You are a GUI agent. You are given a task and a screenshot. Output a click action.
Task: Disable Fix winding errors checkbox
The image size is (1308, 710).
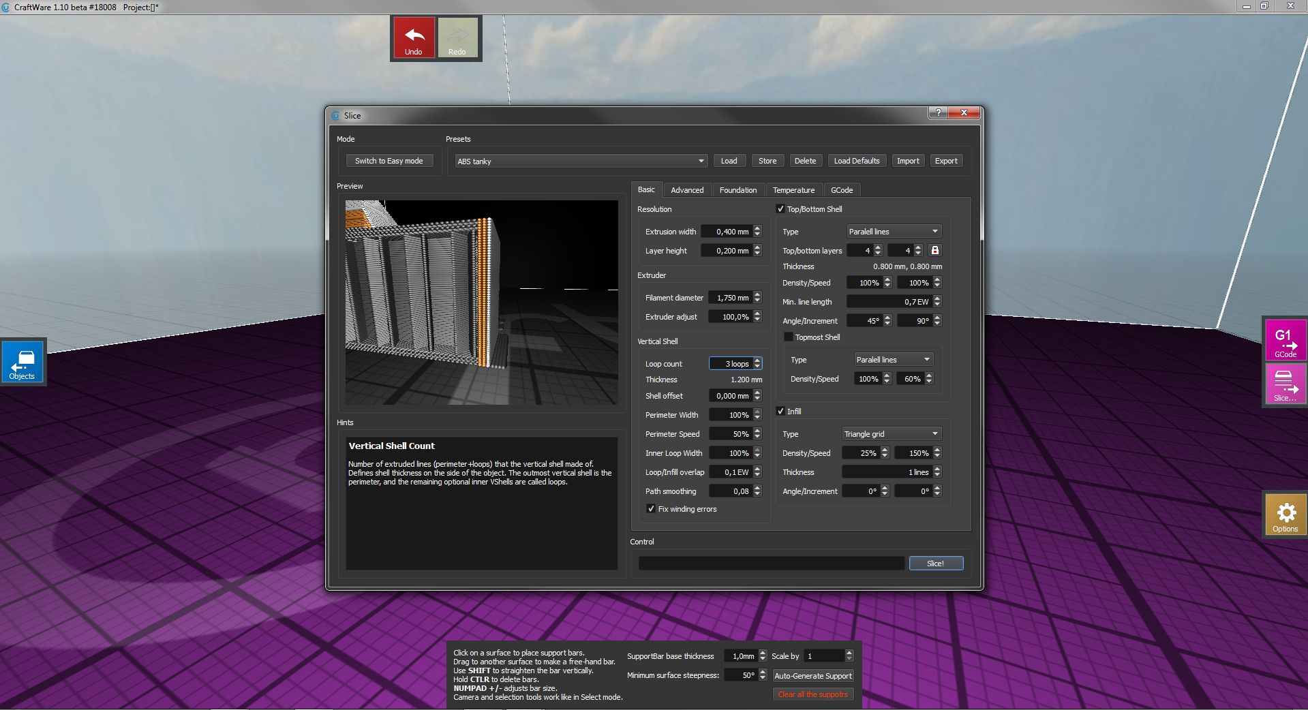point(651,509)
